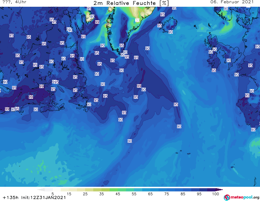Click the bright green colorbar segment above 45

click(114, 190)
